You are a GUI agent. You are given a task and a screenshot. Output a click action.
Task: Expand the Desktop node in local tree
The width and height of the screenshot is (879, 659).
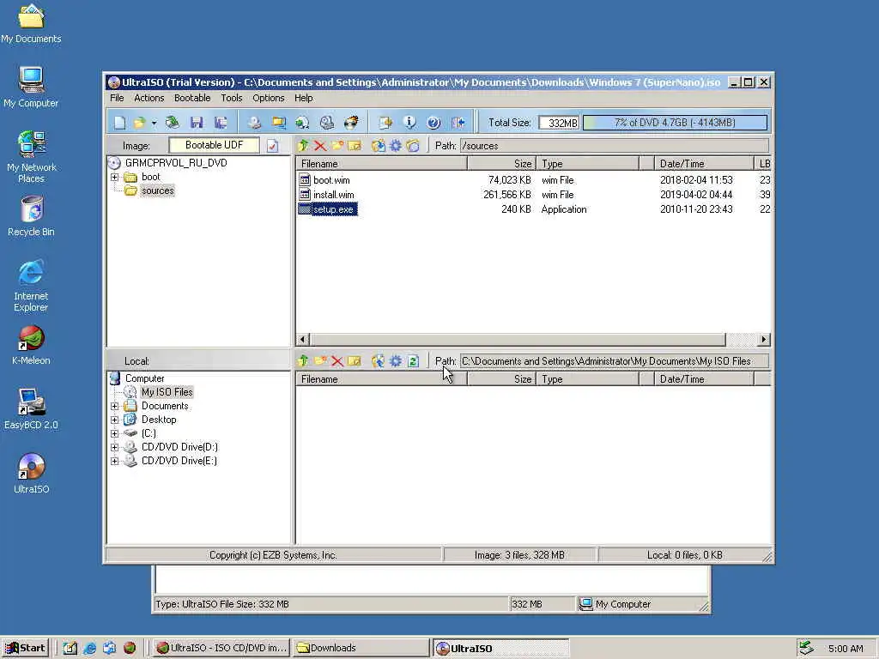(x=114, y=420)
